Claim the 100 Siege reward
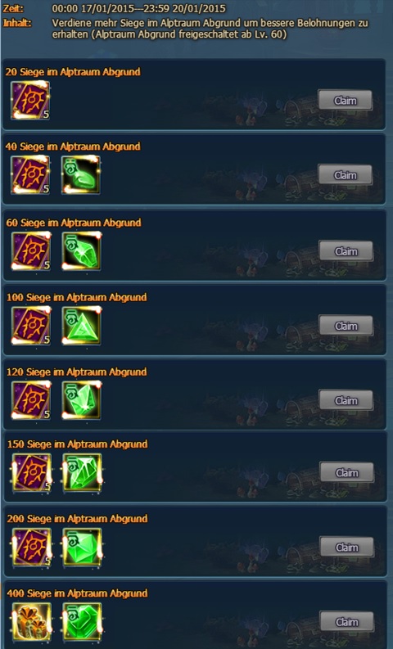The width and height of the screenshot is (393, 649). click(x=346, y=326)
